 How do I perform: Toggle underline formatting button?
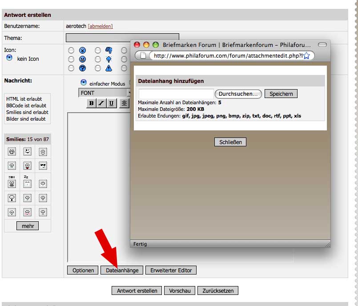[x=111, y=103]
